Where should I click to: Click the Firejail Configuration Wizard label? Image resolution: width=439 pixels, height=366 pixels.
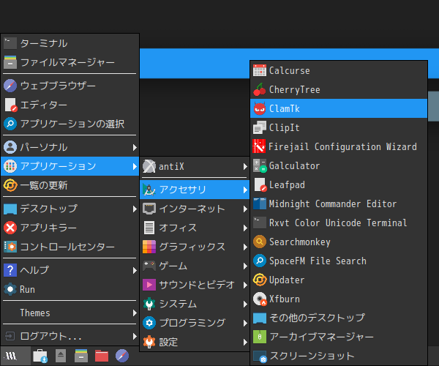click(342, 146)
